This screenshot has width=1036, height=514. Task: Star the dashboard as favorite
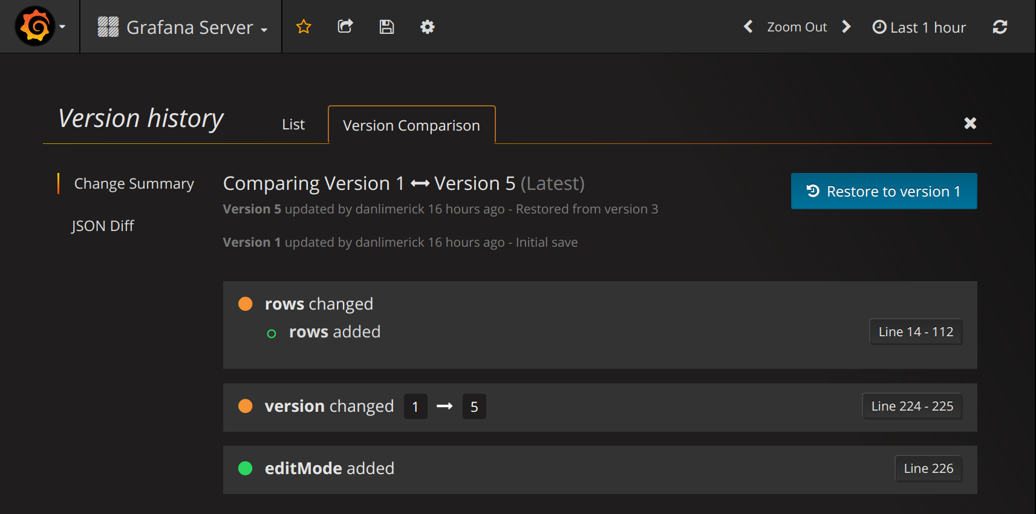click(304, 27)
